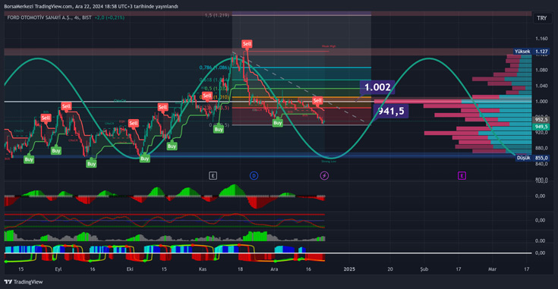Click the 20 date label on time axis
The height and width of the screenshot is (289, 558).
390,269
